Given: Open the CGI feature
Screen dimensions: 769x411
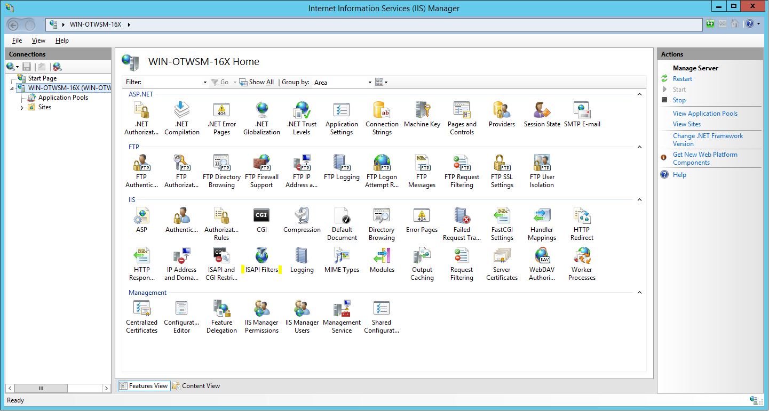Looking at the screenshot, I should (261, 220).
